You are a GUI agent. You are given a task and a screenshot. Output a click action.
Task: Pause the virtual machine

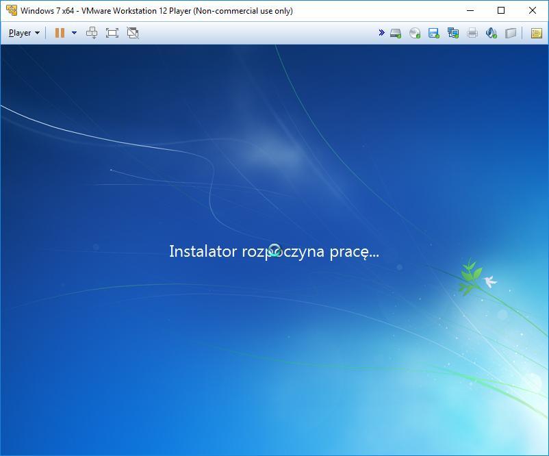coord(60,33)
